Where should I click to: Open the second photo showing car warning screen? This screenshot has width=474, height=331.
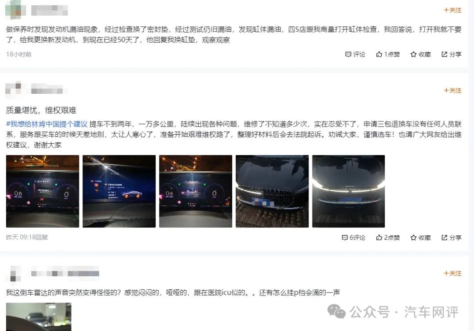[119, 191]
